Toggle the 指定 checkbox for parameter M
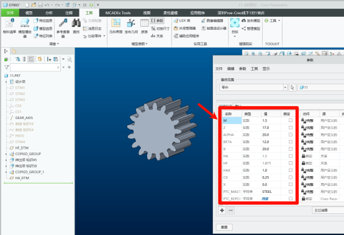 pos(291,120)
